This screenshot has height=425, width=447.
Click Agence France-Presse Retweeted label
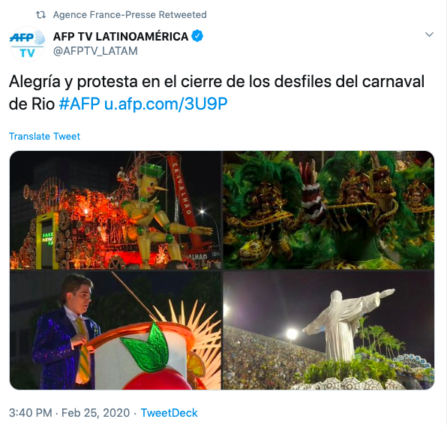[x=130, y=15]
